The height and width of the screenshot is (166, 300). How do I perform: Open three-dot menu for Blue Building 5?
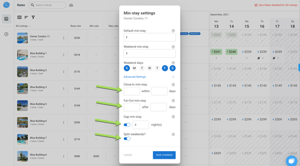click(x=64, y=106)
